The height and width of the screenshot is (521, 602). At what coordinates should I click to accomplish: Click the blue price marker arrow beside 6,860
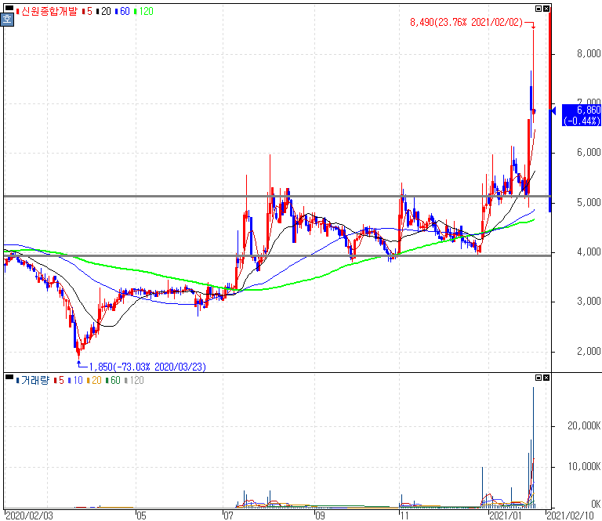point(553,111)
